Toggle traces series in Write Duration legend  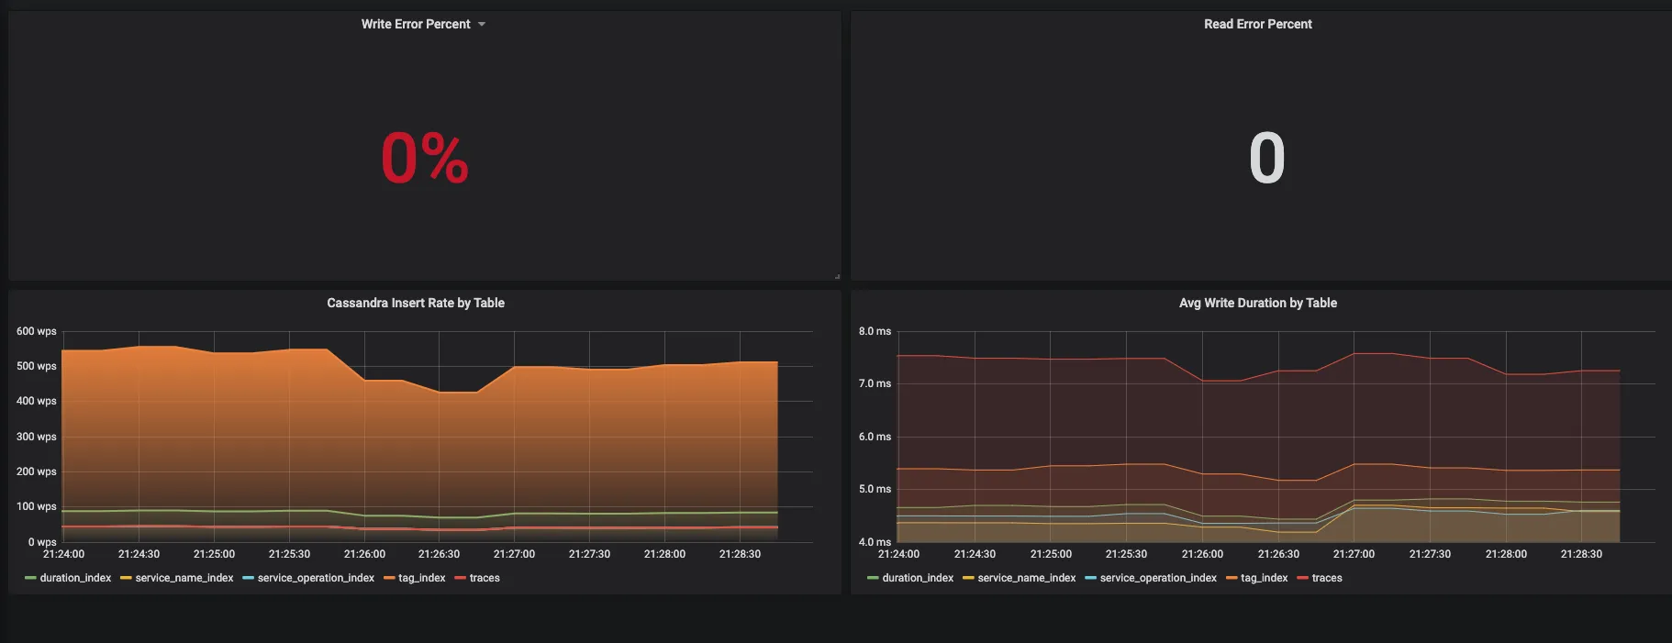pos(1327,578)
